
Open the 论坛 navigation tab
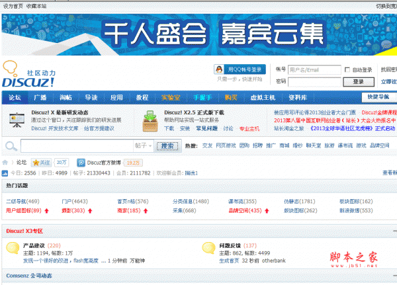point(15,97)
